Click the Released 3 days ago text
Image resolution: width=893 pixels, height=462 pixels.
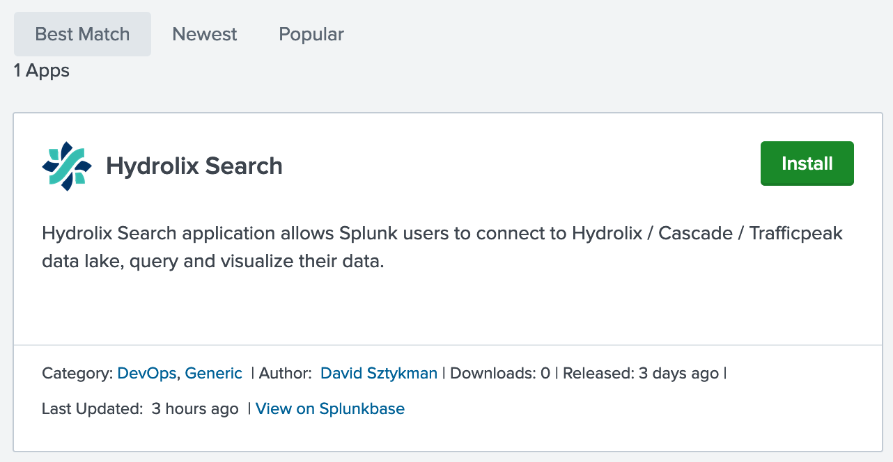[x=642, y=373]
